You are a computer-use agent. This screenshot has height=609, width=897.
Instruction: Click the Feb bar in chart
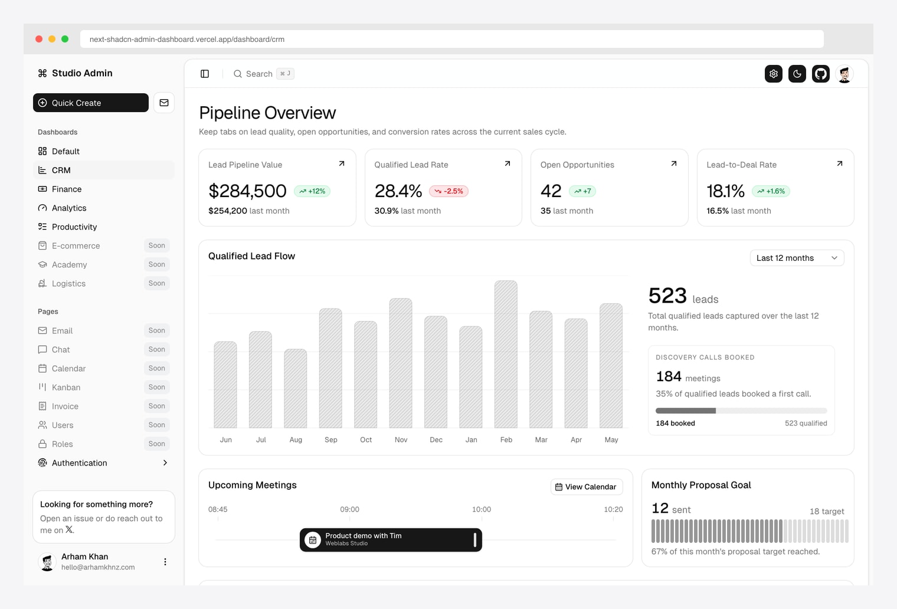pyautogui.click(x=506, y=354)
